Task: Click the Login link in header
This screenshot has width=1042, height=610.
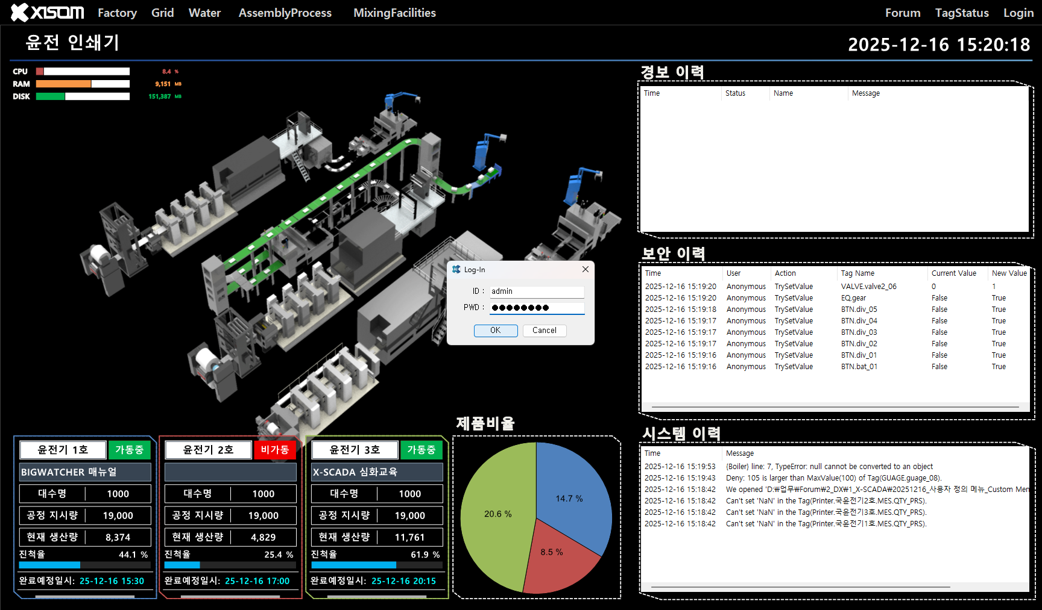Action: coord(1018,13)
